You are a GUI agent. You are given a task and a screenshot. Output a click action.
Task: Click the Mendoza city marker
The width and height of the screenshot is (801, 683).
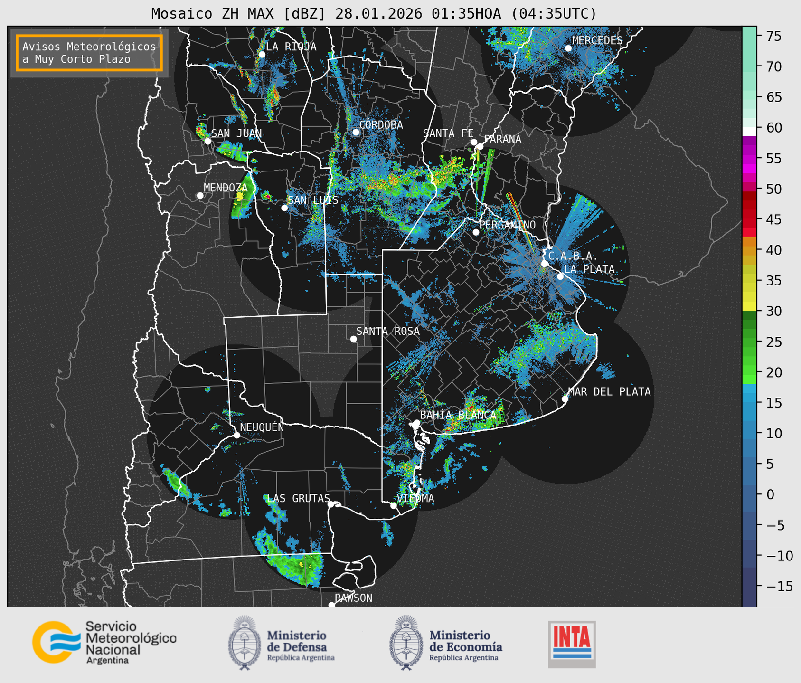pos(200,195)
